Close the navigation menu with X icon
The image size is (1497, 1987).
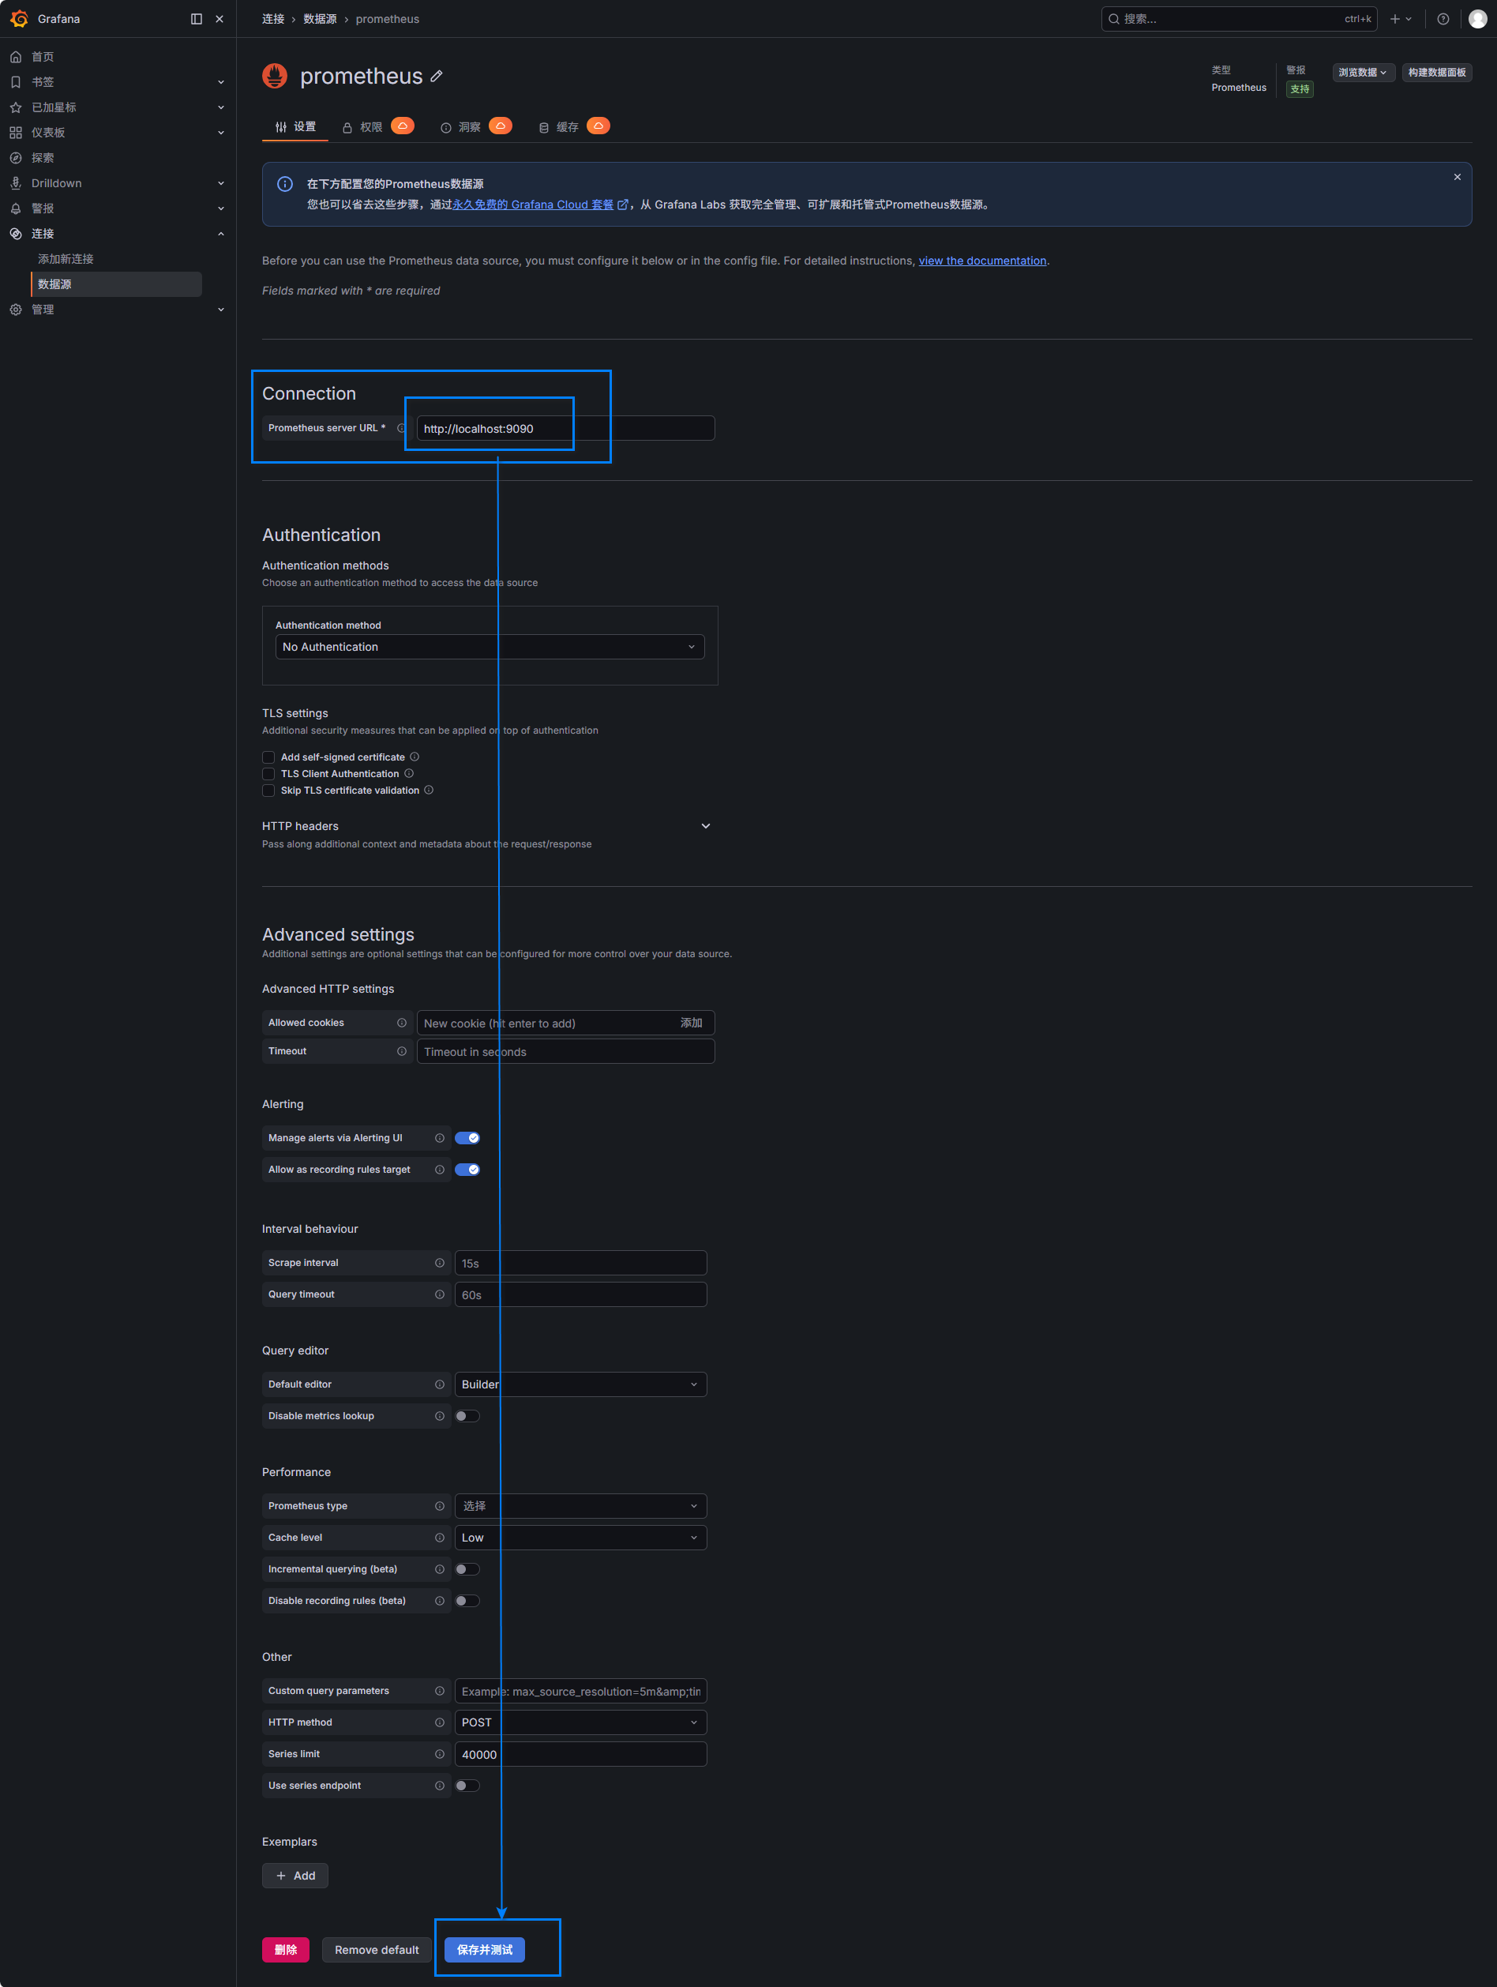pos(220,19)
